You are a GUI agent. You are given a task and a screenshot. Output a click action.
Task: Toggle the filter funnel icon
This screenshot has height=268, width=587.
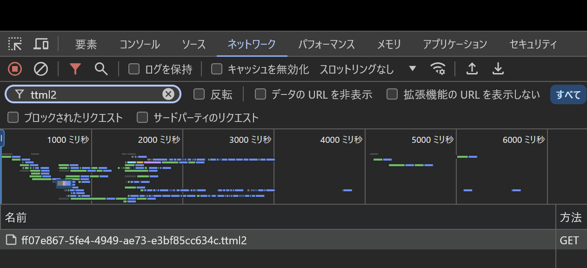pos(75,69)
